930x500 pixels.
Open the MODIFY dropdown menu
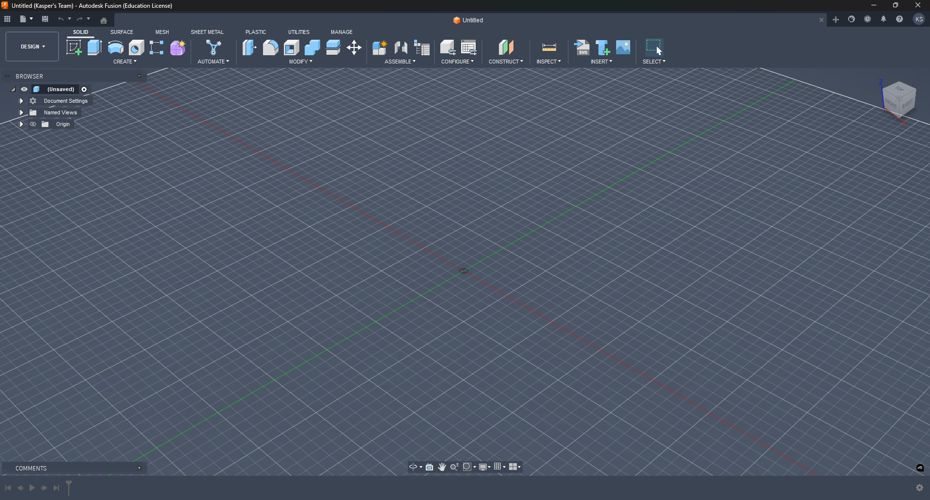(x=300, y=61)
